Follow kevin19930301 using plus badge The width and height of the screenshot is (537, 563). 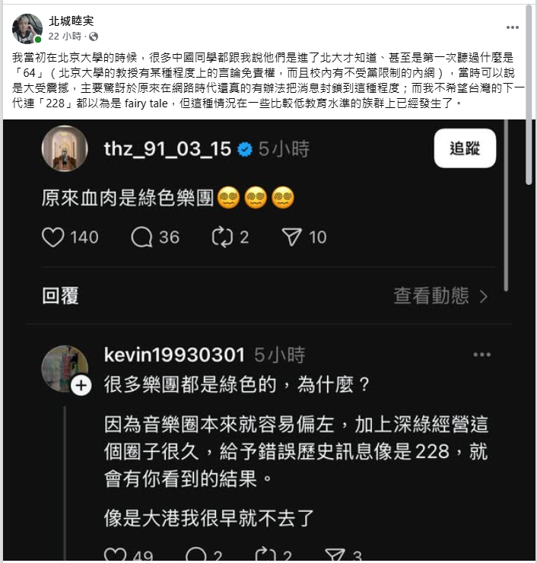(81, 386)
